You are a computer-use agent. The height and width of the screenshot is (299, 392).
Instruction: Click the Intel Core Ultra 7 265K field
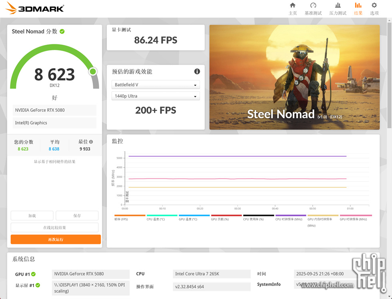tap(212, 274)
